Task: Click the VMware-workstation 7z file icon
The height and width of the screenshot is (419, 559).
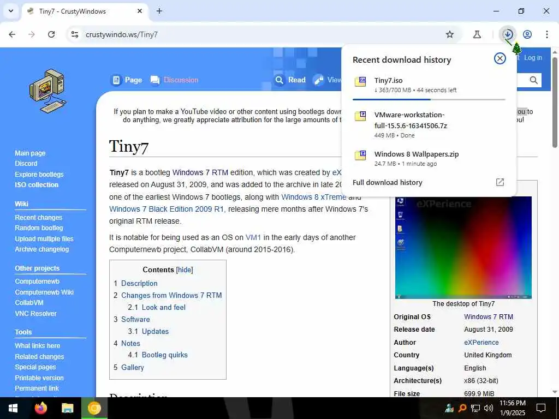Action: 360,116
